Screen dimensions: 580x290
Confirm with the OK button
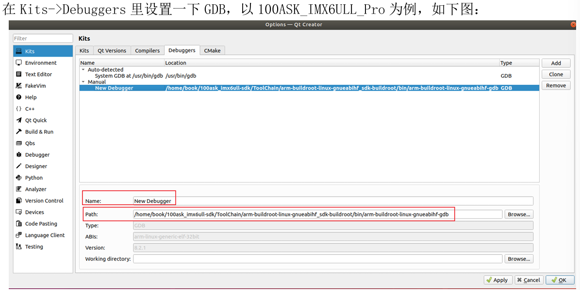[x=560, y=280]
